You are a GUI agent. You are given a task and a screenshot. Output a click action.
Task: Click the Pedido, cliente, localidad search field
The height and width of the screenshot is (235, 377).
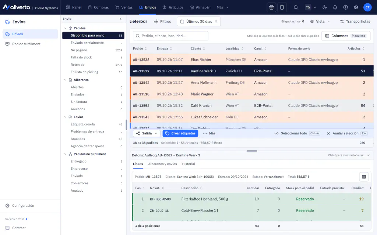tap(170, 36)
